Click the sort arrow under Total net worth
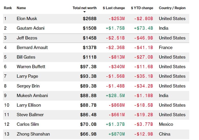This screenshot has height=140, width=199. point(85,12)
